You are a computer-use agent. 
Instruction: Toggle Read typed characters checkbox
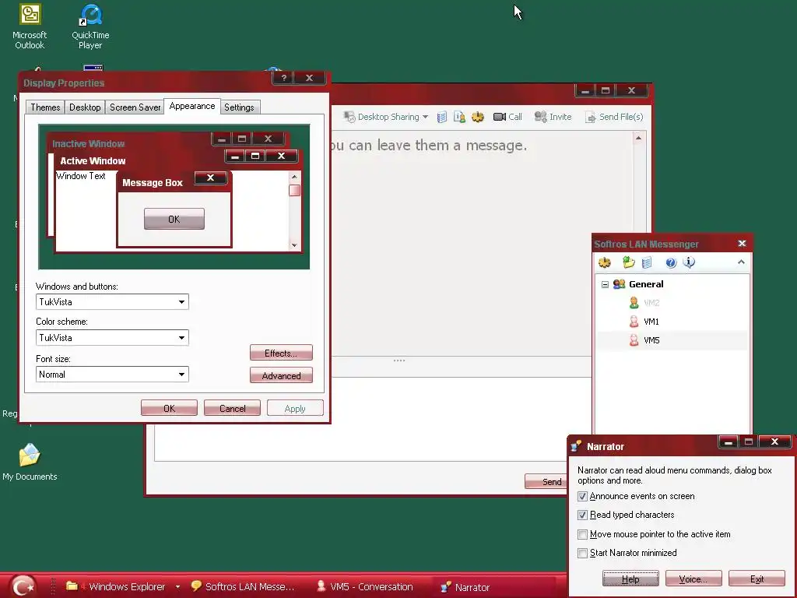click(582, 515)
